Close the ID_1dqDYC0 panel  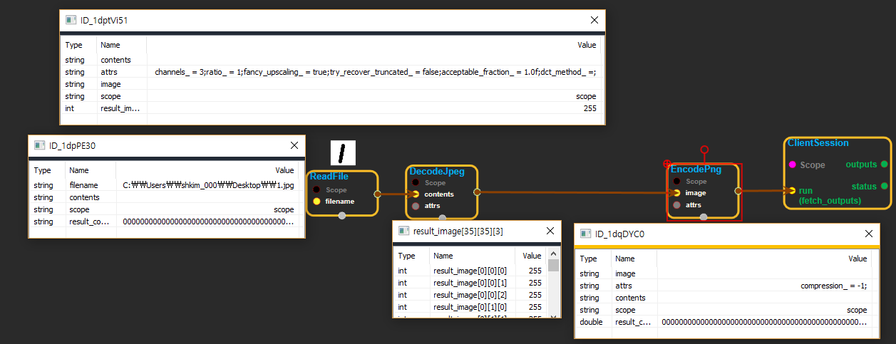point(868,234)
